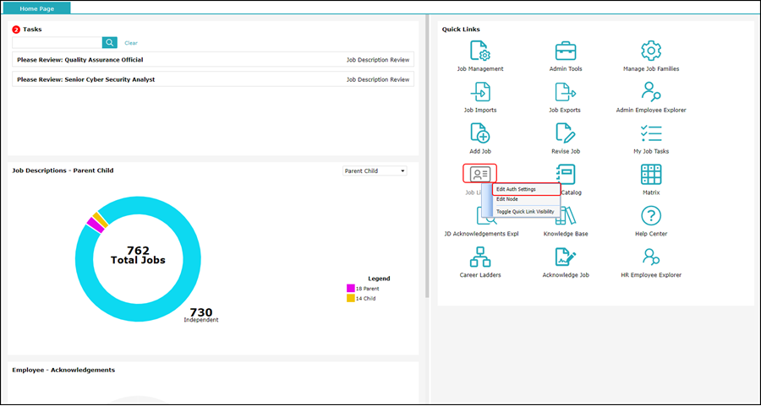
Task: Click the yellow Child legend swatch
Action: pyautogui.click(x=350, y=299)
